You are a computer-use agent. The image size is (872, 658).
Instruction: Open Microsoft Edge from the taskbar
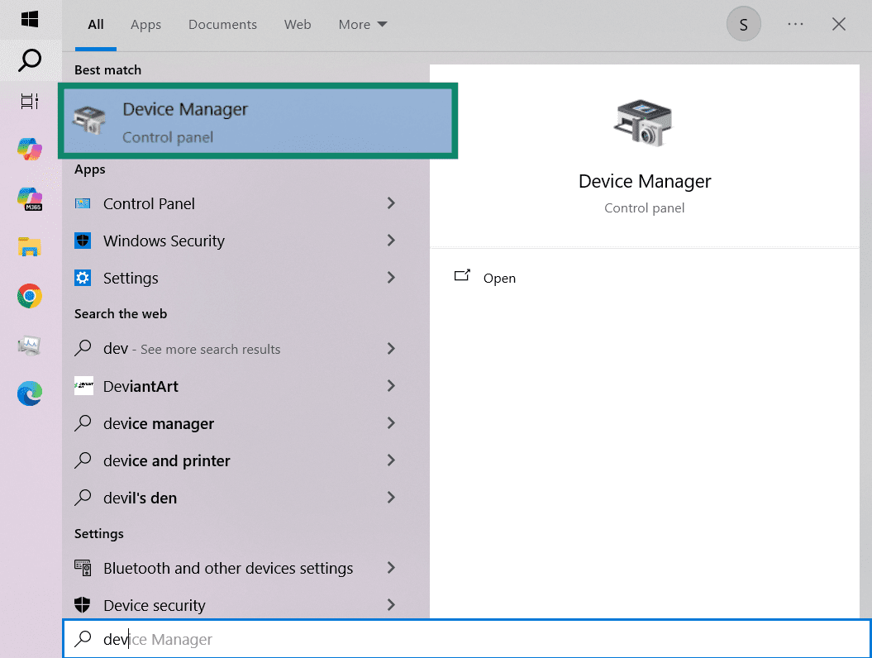pos(30,393)
